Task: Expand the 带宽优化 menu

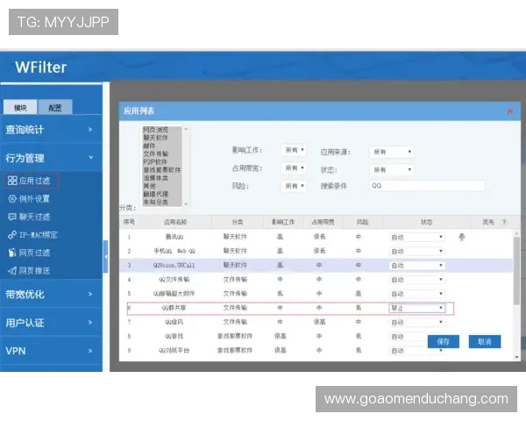Action: click(x=51, y=295)
